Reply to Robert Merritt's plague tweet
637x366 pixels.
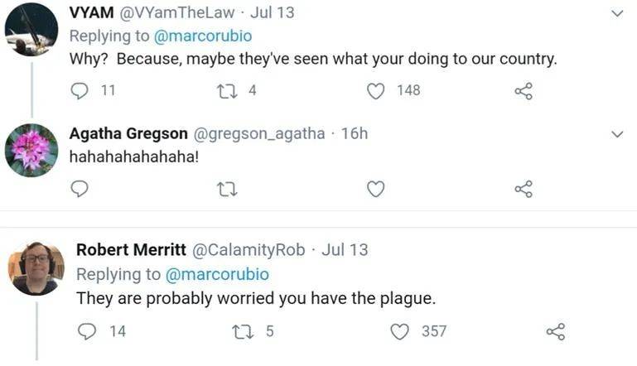pyautogui.click(x=87, y=331)
